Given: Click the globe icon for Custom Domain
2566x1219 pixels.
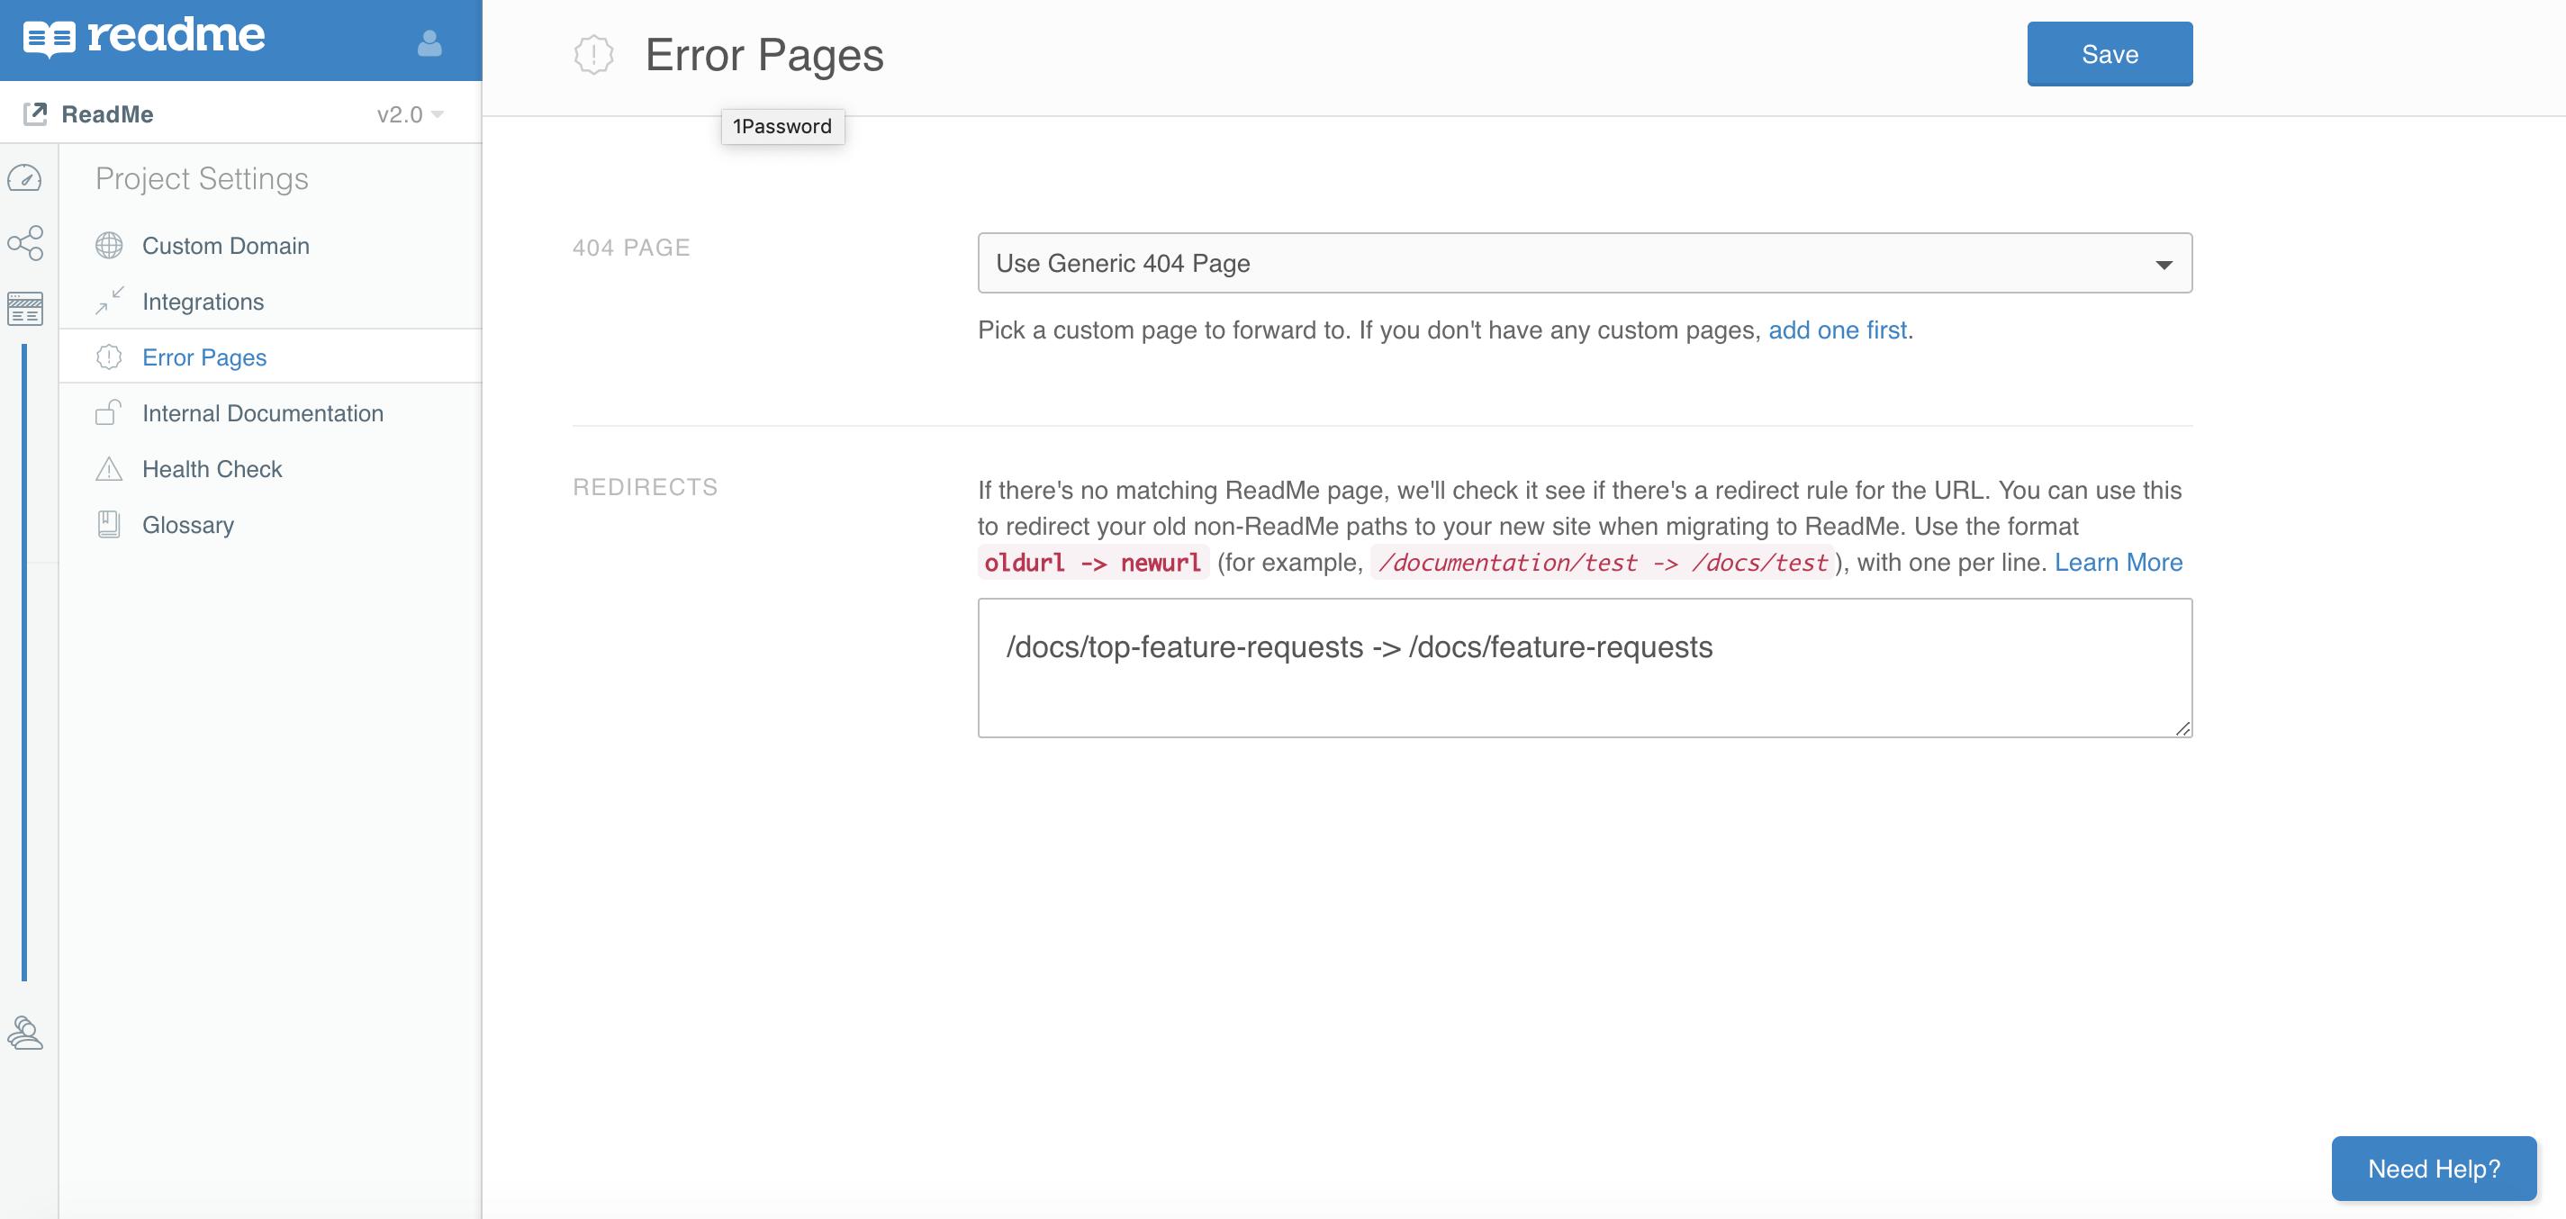Looking at the screenshot, I should 109,245.
